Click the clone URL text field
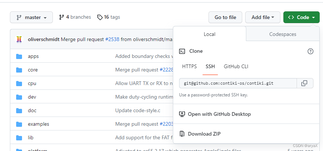Screen dimensions: 323x151 (x=238, y=83)
